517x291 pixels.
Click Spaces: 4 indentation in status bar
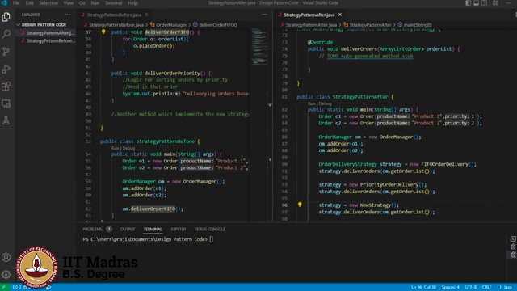pos(451,287)
